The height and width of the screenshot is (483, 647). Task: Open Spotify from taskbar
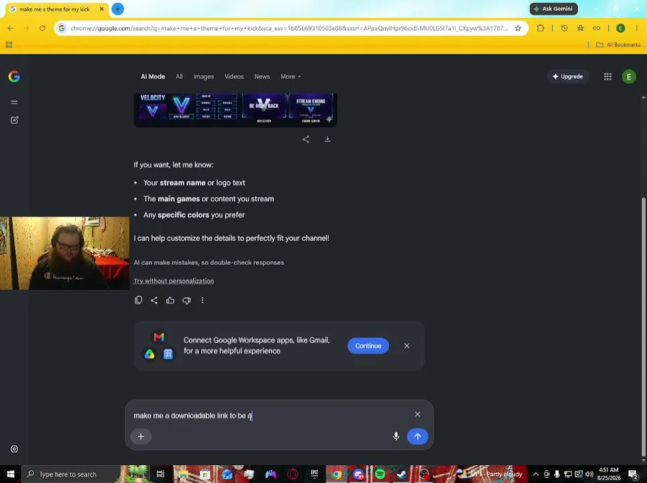click(379, 474)
